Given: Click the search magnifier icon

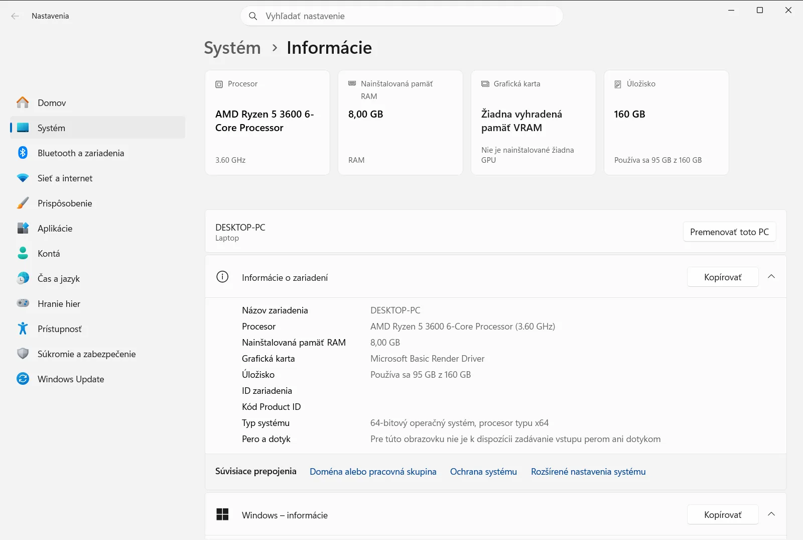Looking at the screenshot, I should 253,16.
